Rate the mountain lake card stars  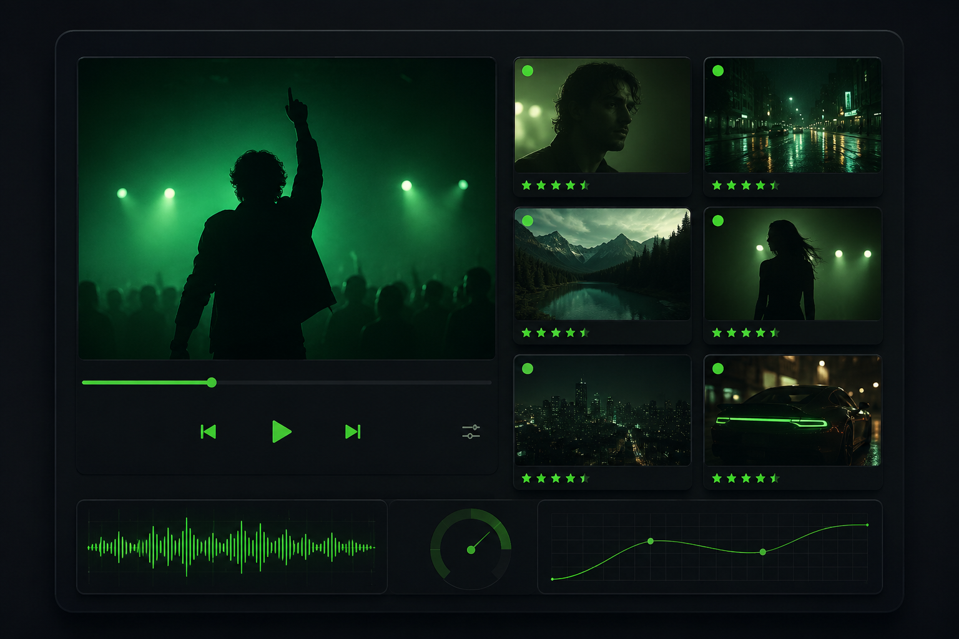tap(556, 333)
